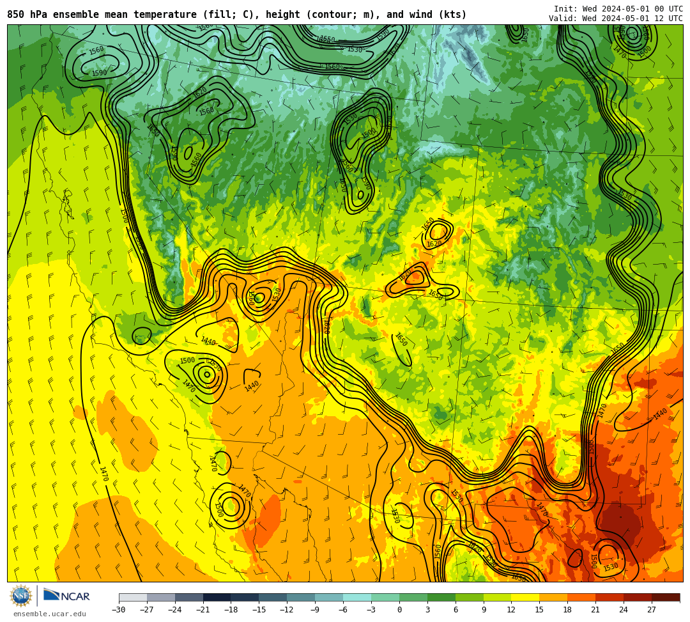Click the NCAR logo
Image resolution: width=690 pixels, height=622 pixels.
click(66, 596)
